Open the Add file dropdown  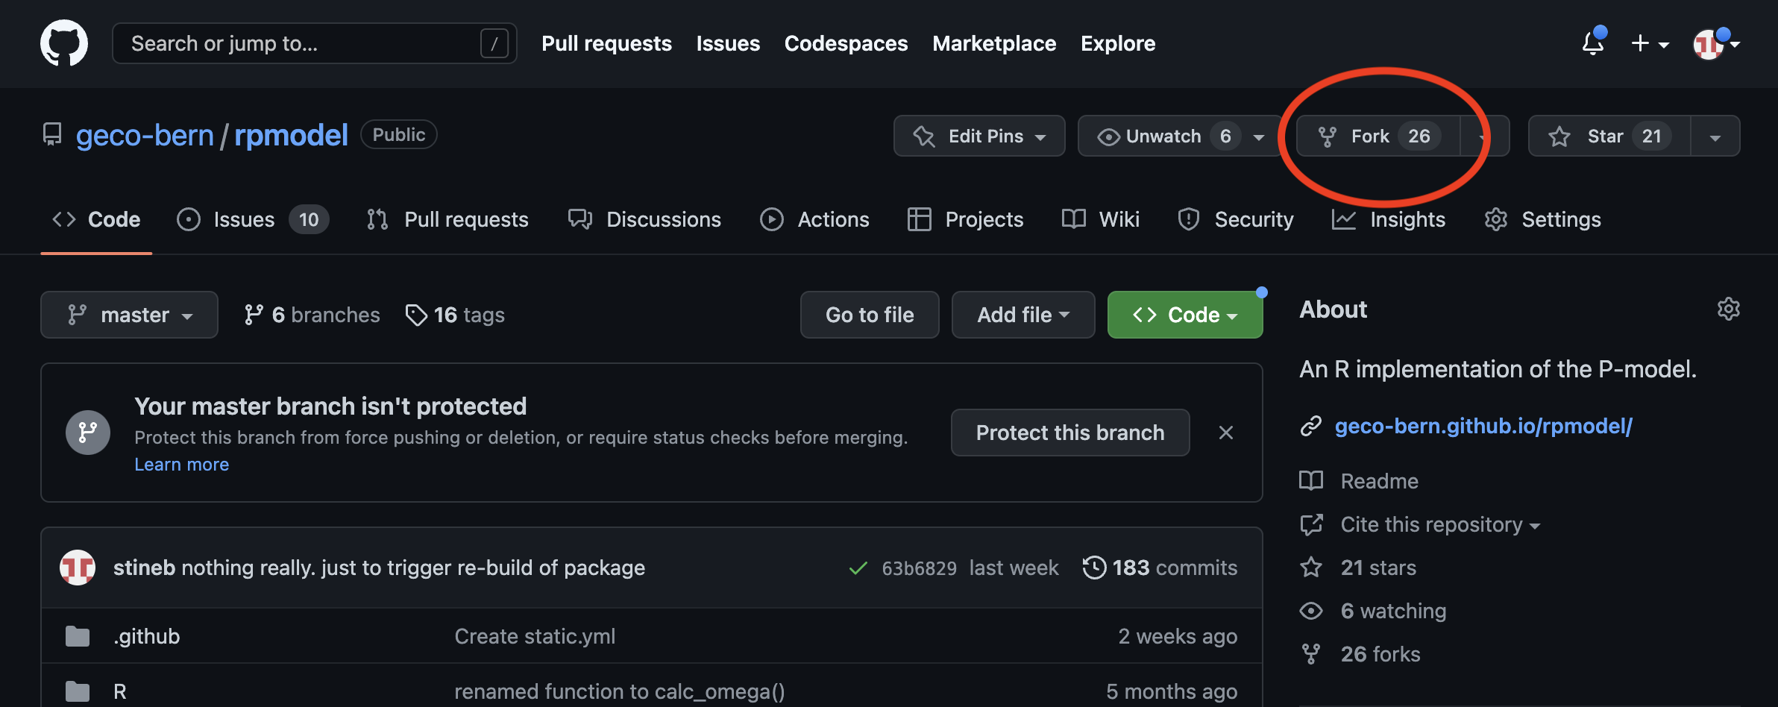tap(1022, 315)
